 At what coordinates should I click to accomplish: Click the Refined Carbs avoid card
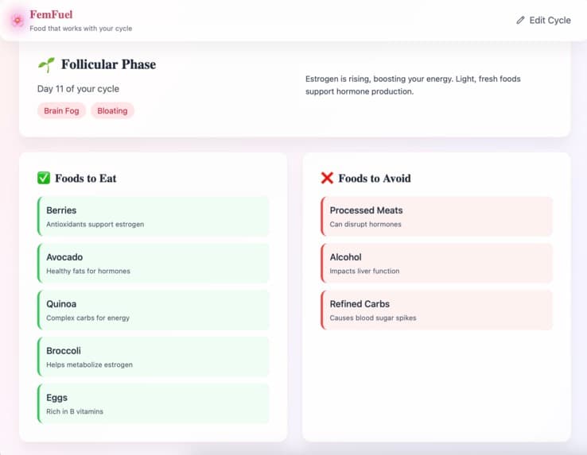pos(437,310)
